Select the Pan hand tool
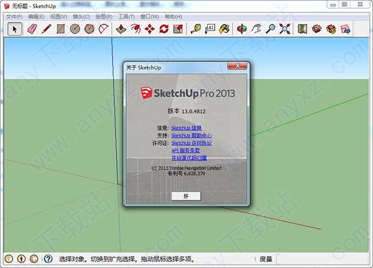Viewport: 373px width, 268px height. (256, 29)
